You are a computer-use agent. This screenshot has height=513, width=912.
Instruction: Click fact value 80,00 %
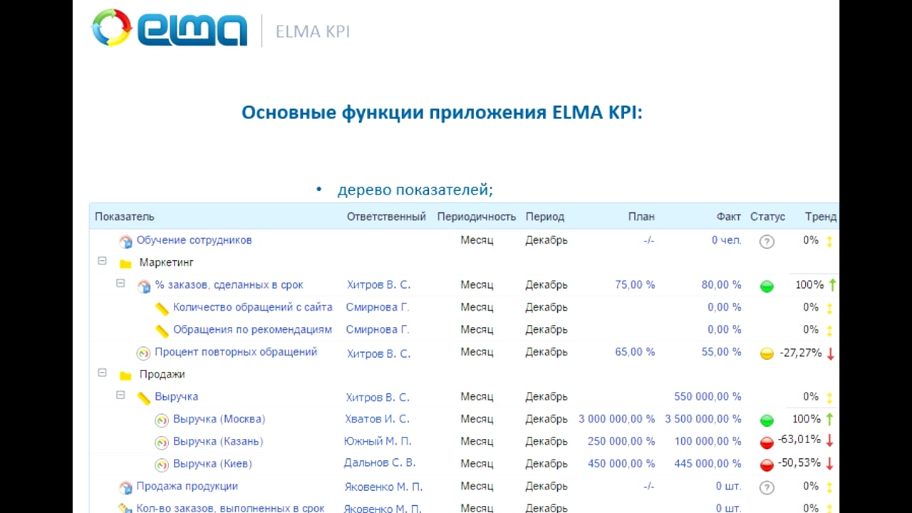(721, 285)
